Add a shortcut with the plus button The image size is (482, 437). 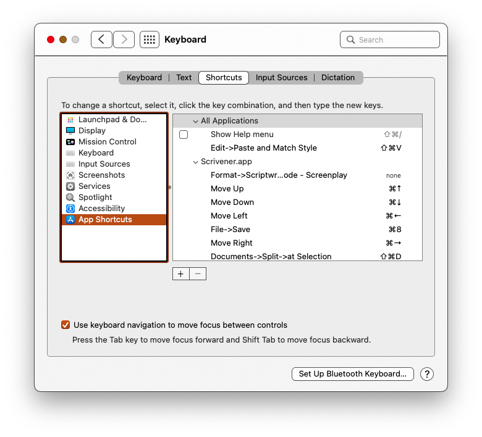pos(180,274)
